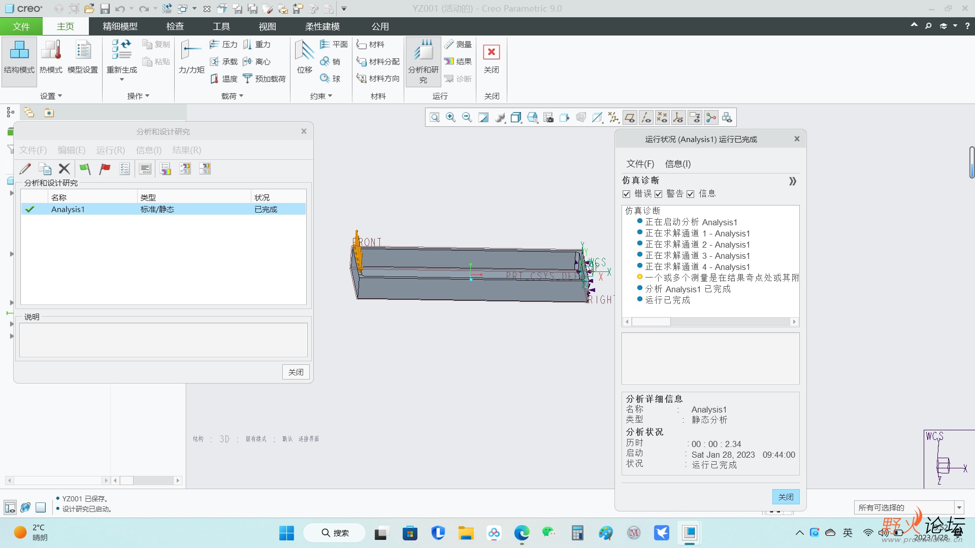Create a 位移 displacement constraint

305,57
